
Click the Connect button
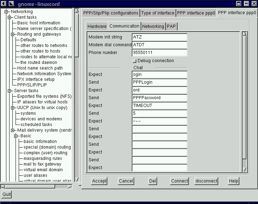point(179,181)
